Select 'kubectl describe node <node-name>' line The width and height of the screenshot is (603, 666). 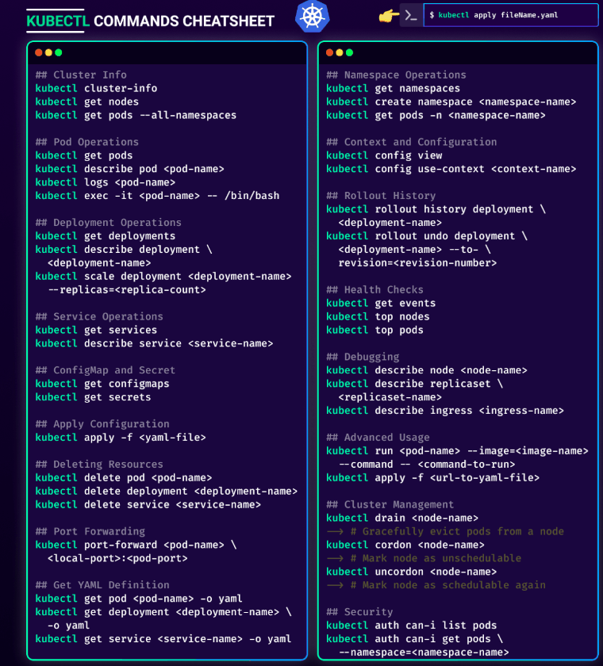point(427,370)
